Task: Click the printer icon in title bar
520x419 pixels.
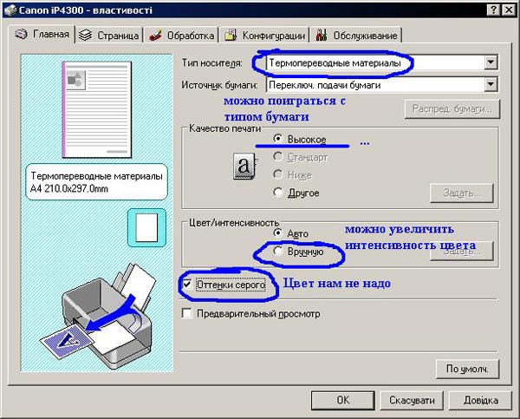Action: (x=10, y=10)
